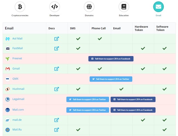178x136 pixels.
Task: Click the Domains category label
Action: [89, 15]
